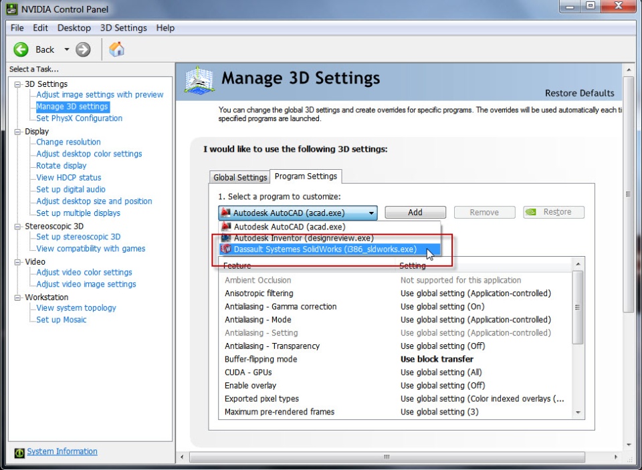Click the Forward arrow icon
The height and width of the screenshot is (470, 642).
point(83,49)
